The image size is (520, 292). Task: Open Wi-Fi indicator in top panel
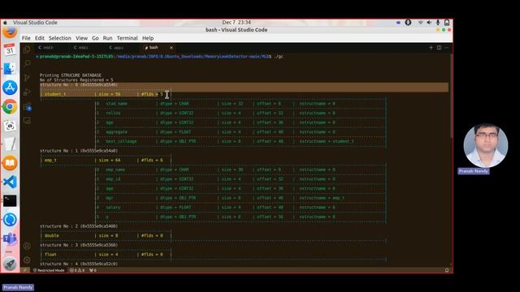(x=421, y=23)
